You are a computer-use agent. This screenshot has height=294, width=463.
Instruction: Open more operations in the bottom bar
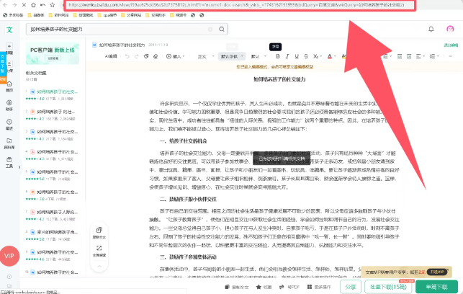[x=319, y=287]
